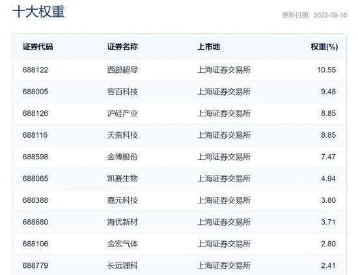
Task: Select security code 688005
Action: click(35, 92)
